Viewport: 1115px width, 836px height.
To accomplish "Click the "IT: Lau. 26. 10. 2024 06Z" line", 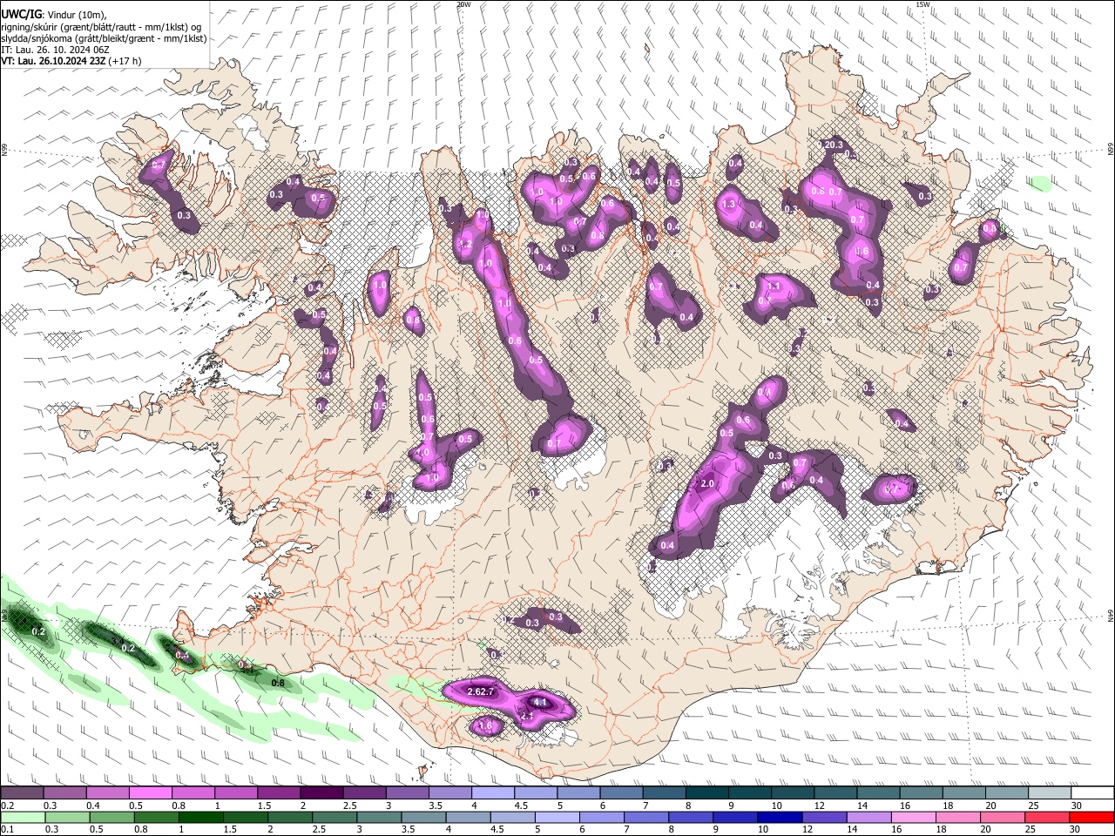I will (55, 50).
